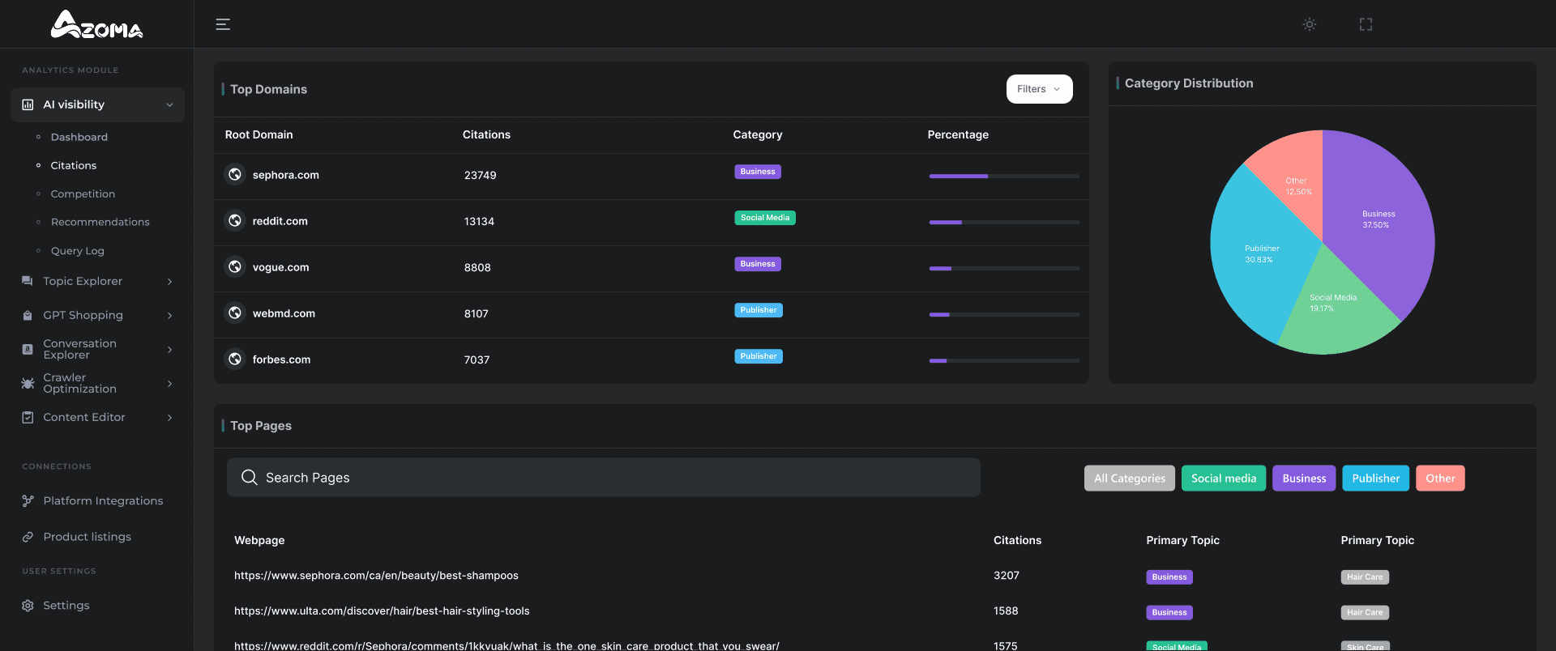
Task: Filter pages by Other
Action: 1440,479
